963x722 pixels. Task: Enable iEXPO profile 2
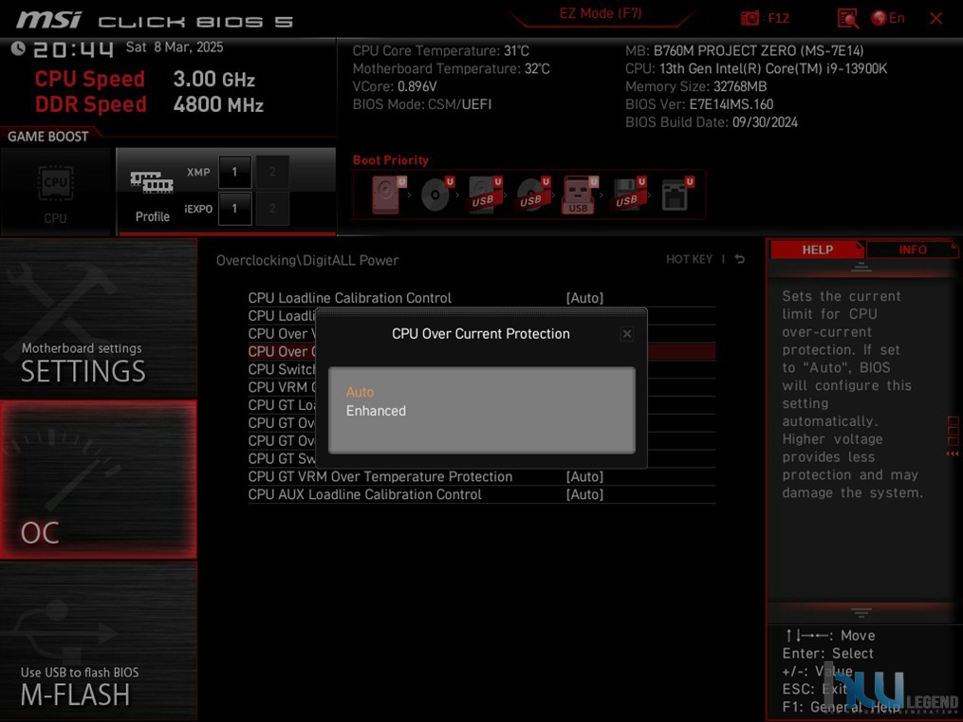272,209
